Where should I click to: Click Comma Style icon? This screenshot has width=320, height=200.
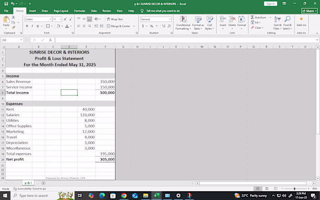click(x=157, y=26)
